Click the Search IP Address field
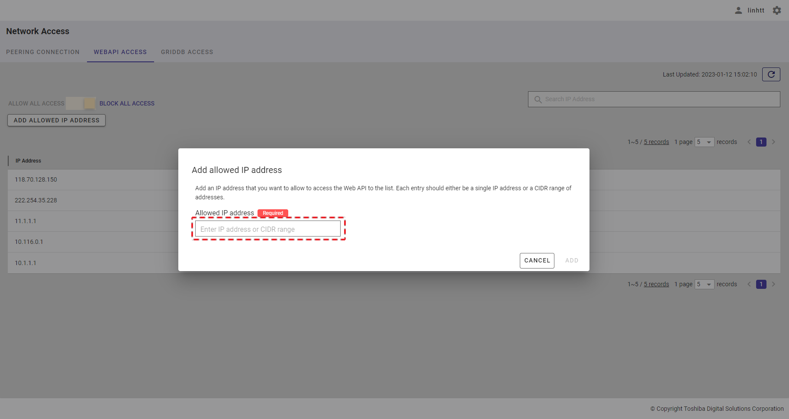Screen dimensions: 789x419 658,99
